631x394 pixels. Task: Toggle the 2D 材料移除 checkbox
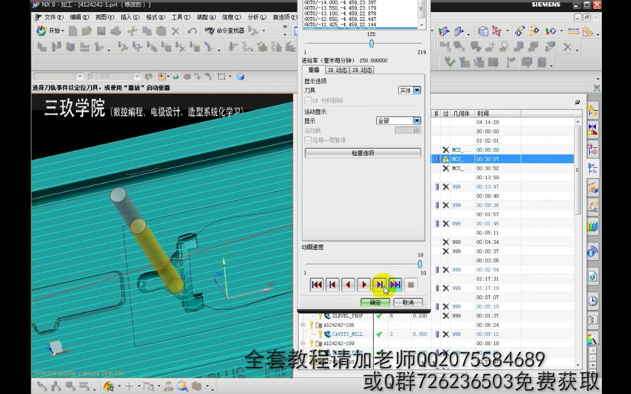(308, 100)
